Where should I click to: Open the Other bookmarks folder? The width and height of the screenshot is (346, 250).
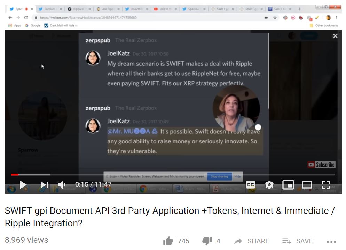point(323,25)
